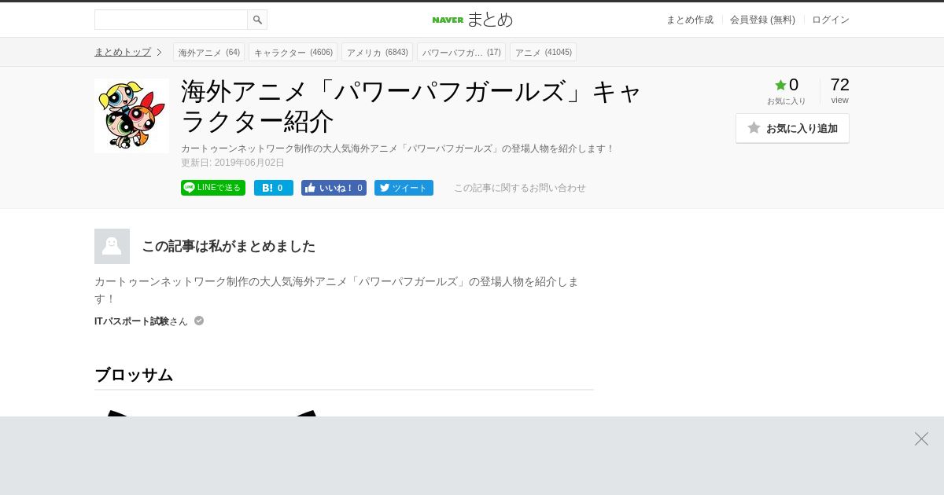Click the verified checkmark beside ITパスポート試験

(199, 321)
